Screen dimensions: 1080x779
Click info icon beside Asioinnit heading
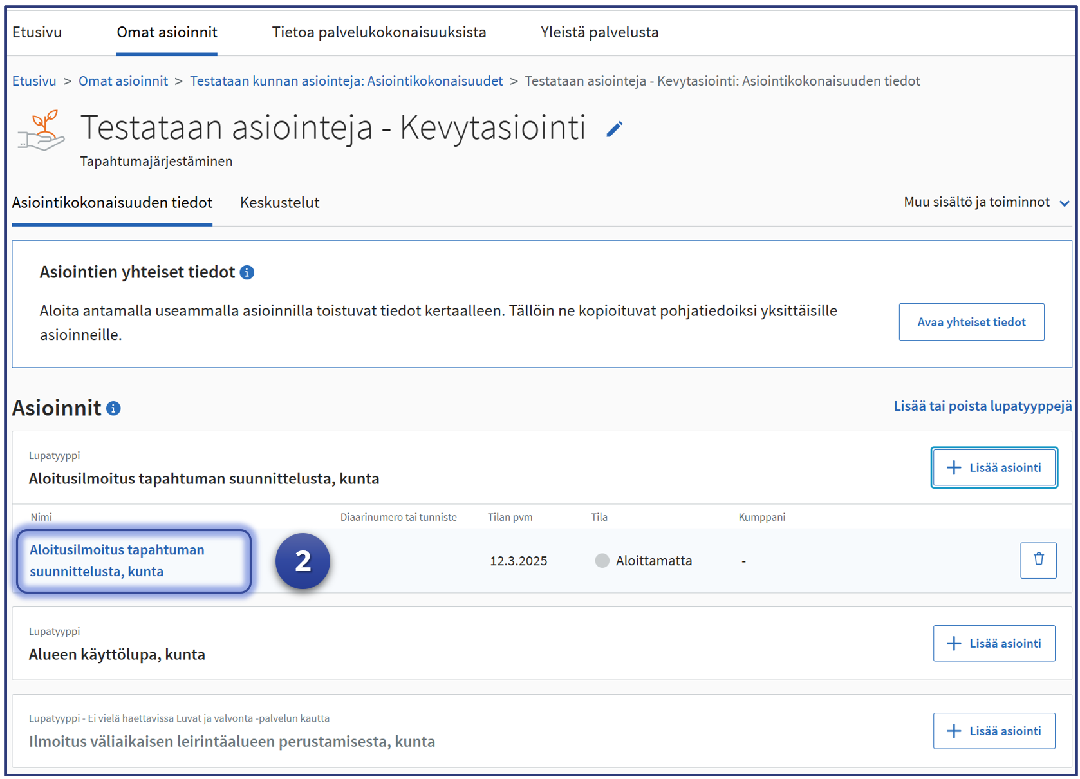coord(114,408)
